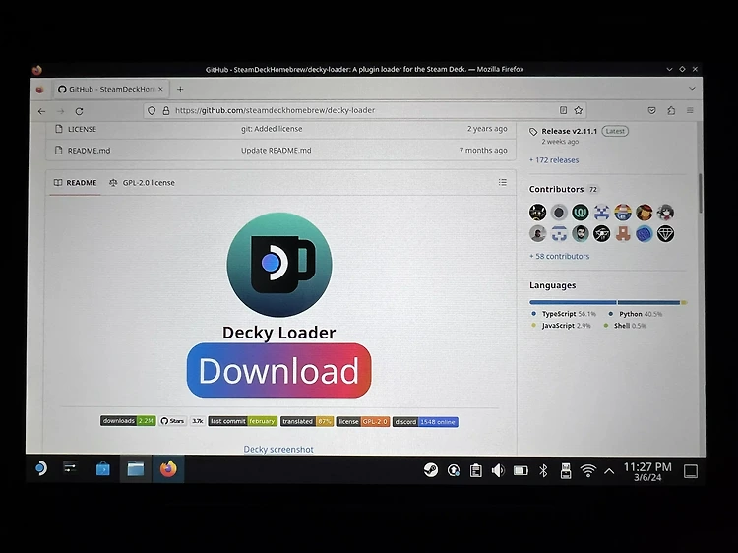Open the first contributor avatar
Screen dimensions: 738x553
pos(537,213)
